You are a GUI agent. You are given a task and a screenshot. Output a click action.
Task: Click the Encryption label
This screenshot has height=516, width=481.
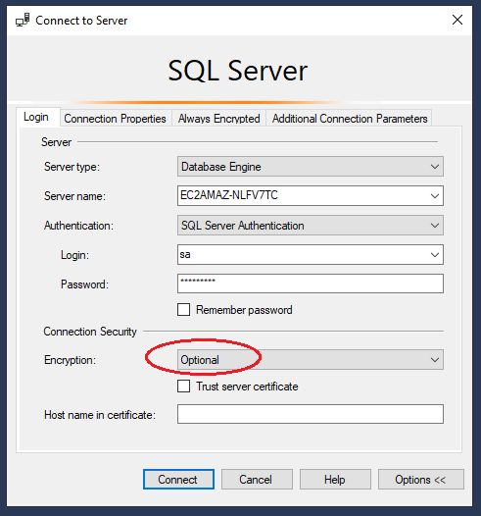pyautogui.click(x=70, y=360)
